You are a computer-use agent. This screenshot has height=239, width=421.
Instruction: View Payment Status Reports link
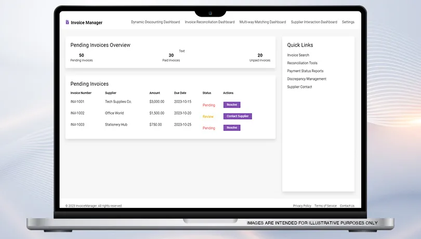(305, 71)
